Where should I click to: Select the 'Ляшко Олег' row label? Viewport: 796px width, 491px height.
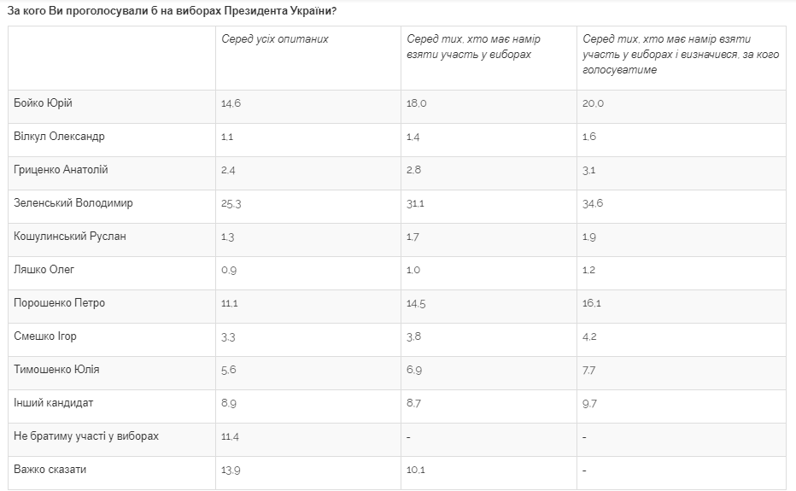(x=44, y=270)
